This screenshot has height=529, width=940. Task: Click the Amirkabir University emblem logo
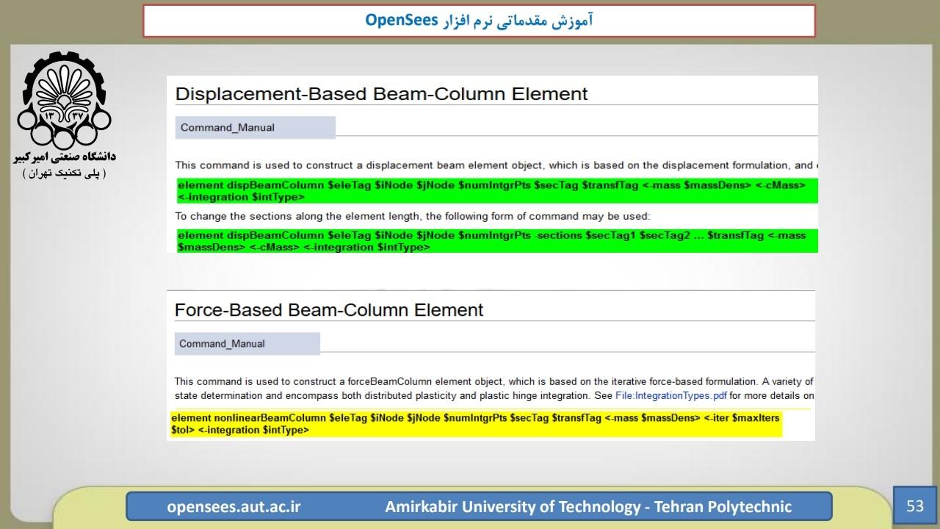coord(62,99)
